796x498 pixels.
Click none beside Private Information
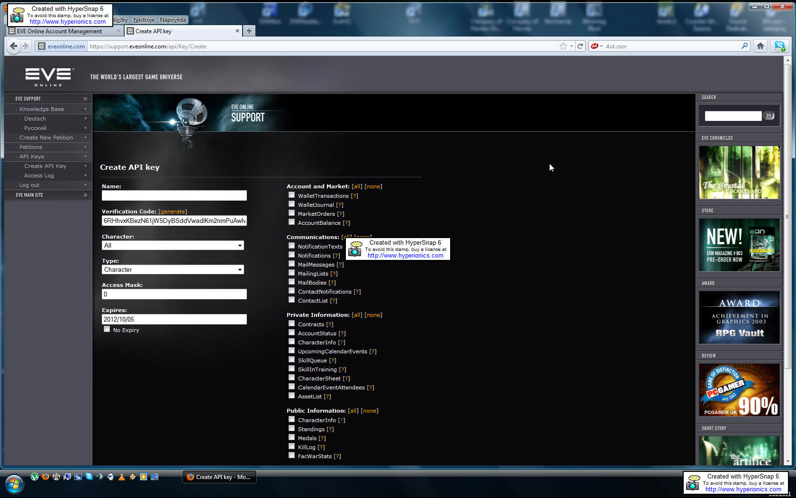point(373,315)
